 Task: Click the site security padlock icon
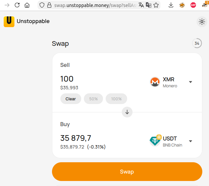(x=49, y=5)
